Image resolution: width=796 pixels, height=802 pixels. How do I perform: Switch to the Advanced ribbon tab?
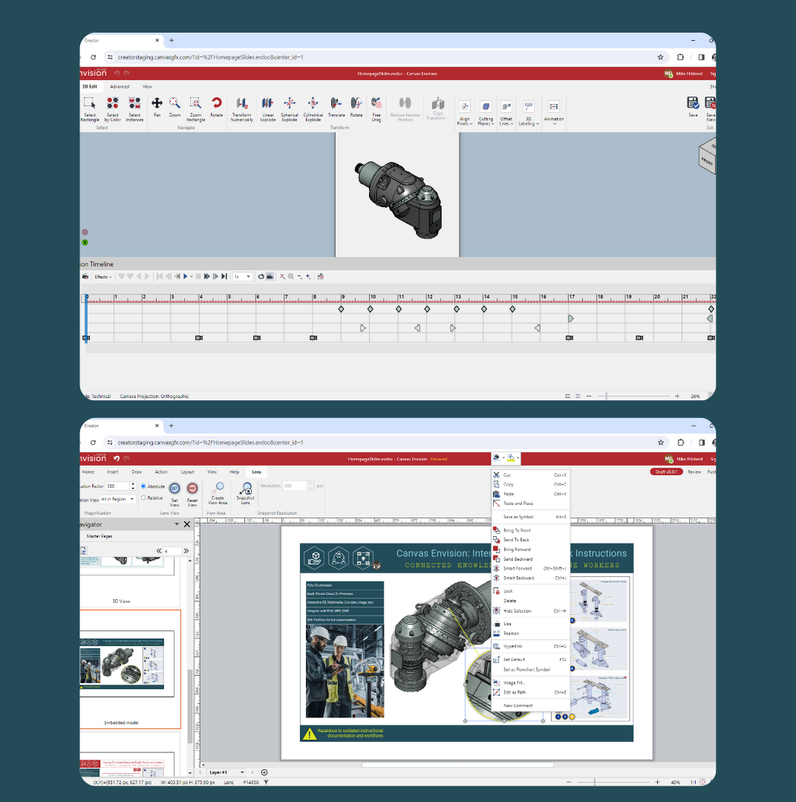(x=120, y=86)
